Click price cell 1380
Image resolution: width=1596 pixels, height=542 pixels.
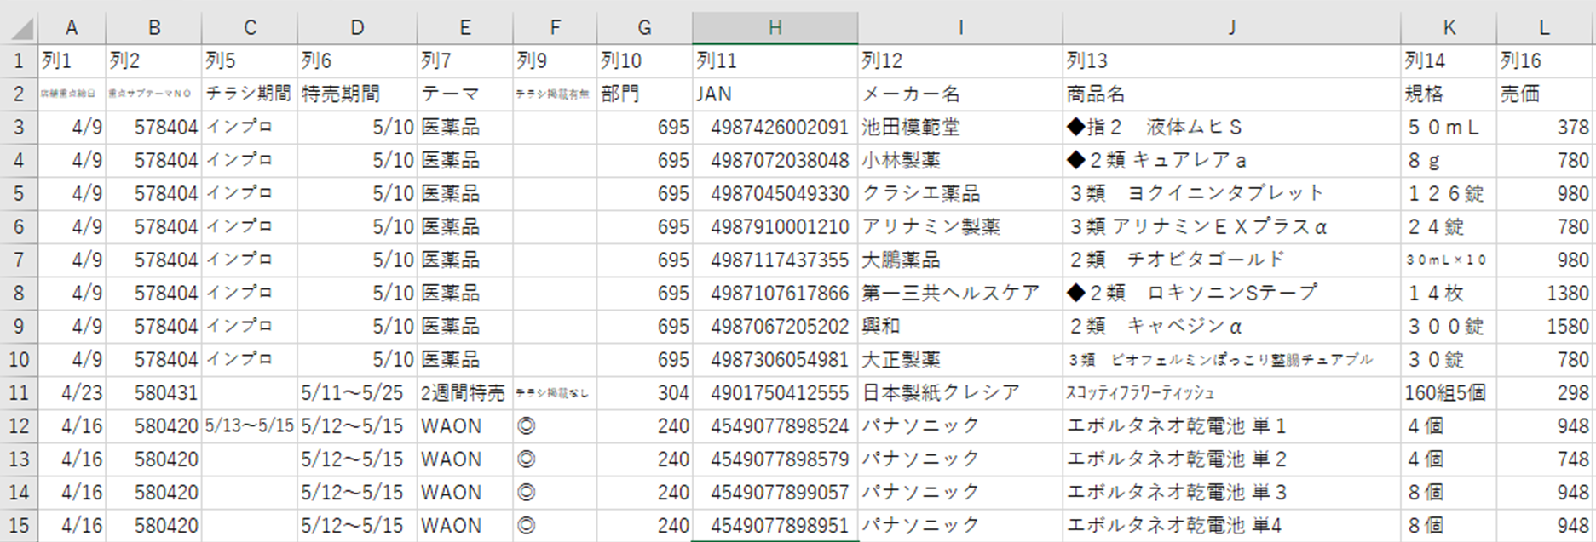1544,293
